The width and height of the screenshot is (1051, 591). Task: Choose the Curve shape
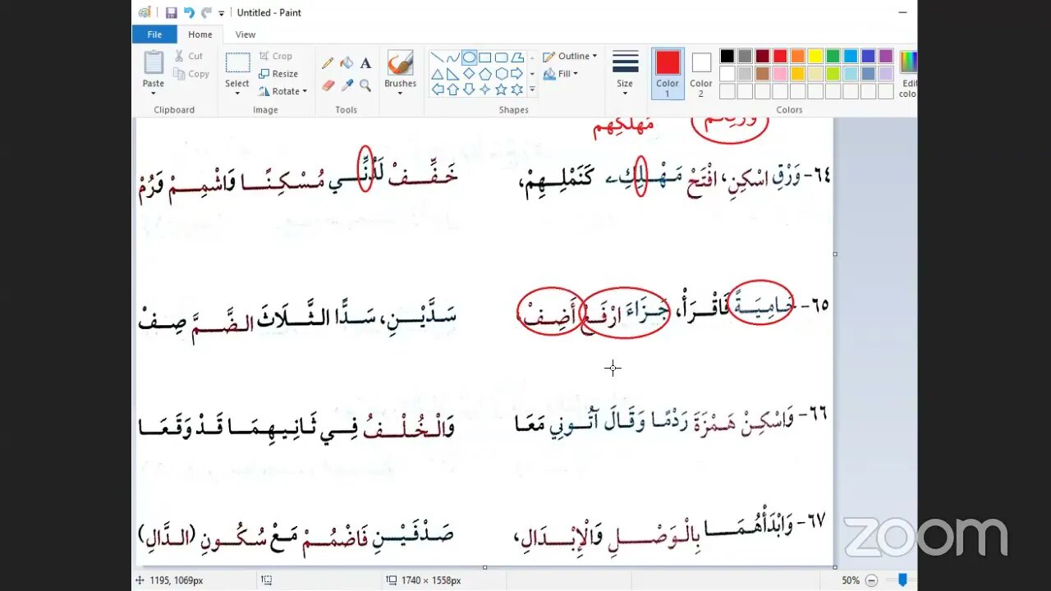click(x=452, y=57)
